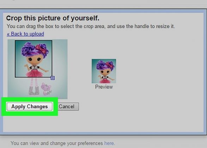Click the doll's face inside crop box
207x148 pixels.
[35, 60]
